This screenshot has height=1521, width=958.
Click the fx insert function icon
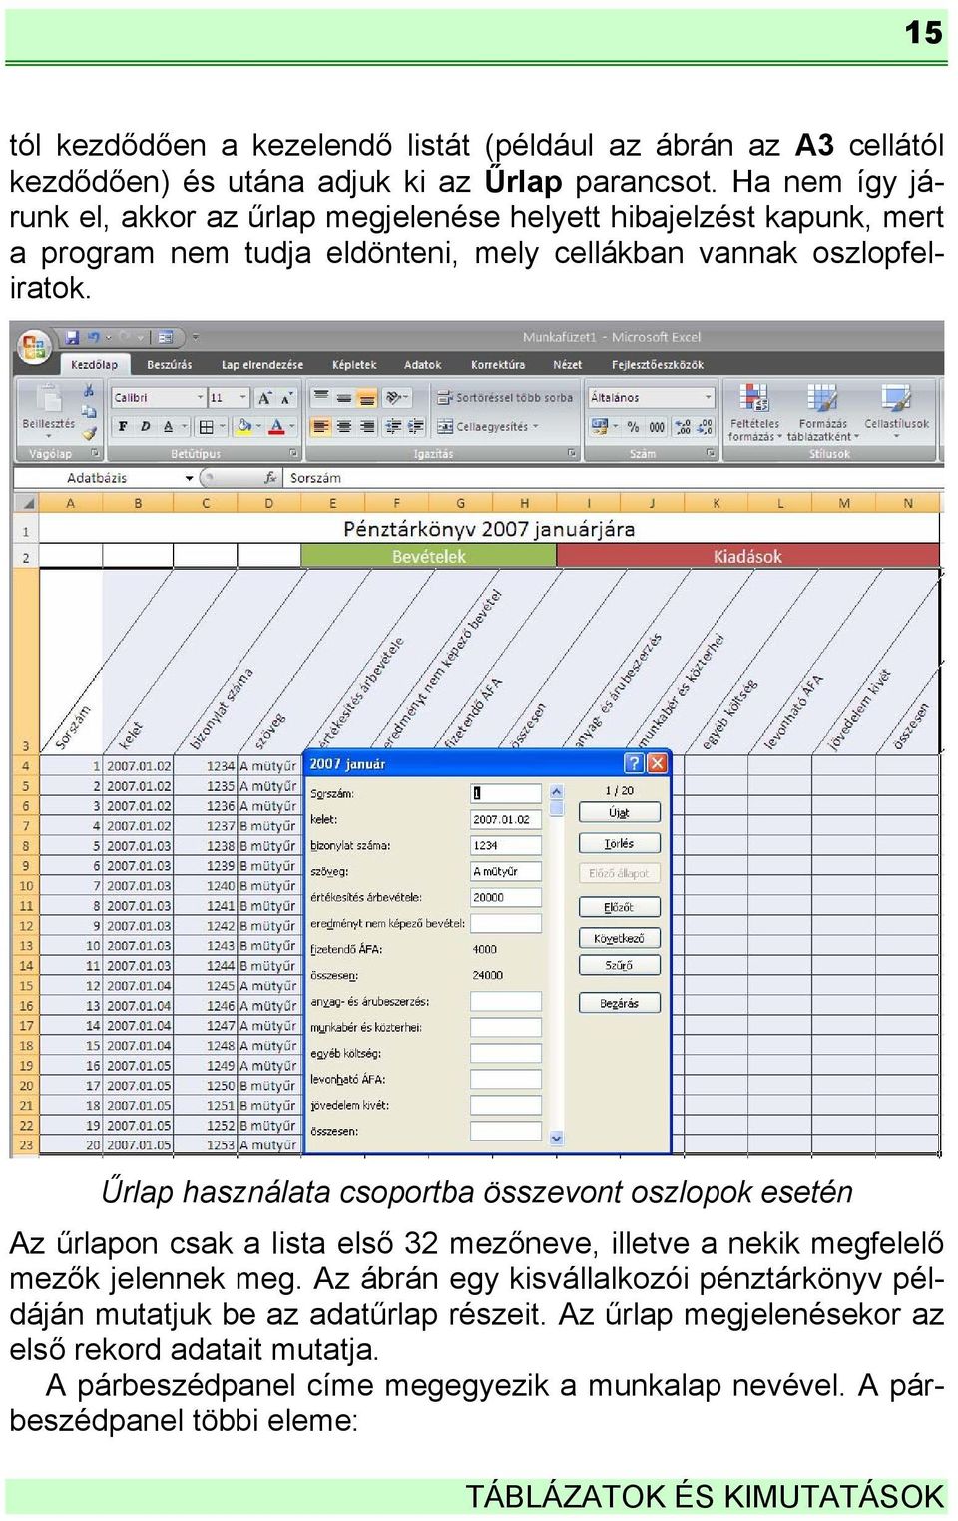point(269,479)
